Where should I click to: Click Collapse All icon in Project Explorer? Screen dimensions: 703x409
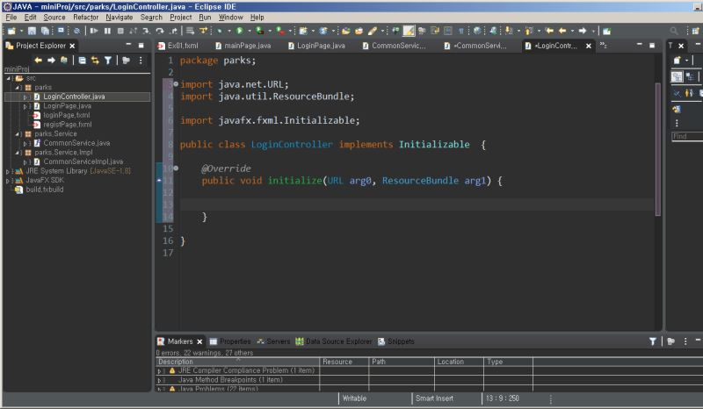82,60
